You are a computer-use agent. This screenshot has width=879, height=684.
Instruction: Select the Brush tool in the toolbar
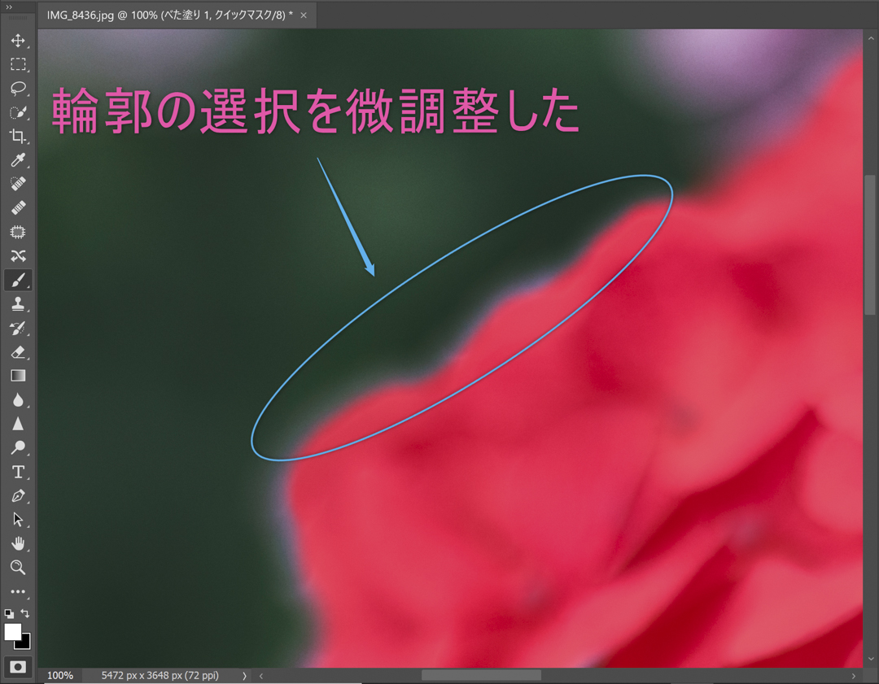[x=18, y=280]
